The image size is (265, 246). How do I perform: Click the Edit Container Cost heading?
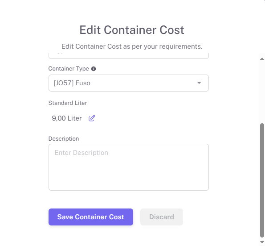click(x=132, y=30)
